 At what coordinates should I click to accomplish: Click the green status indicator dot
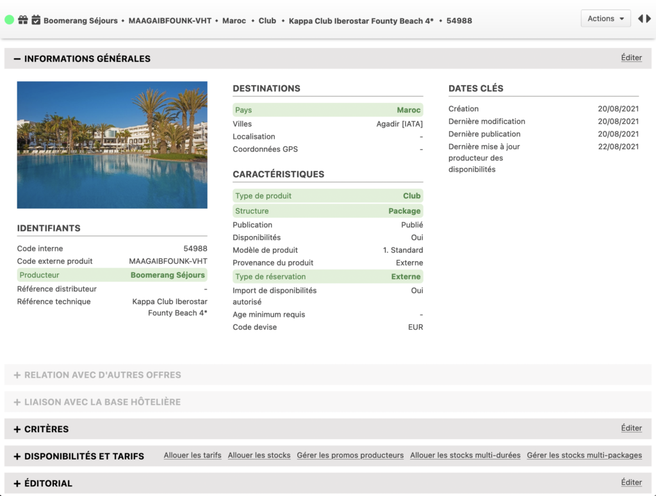coord(9,20)
